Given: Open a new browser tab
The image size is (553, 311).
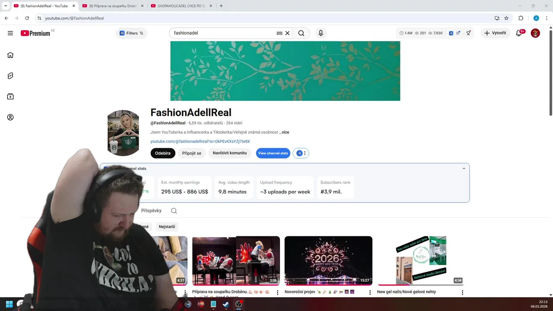Looking at the screenshot, I should pyautogui.click(x=221, y=6).
